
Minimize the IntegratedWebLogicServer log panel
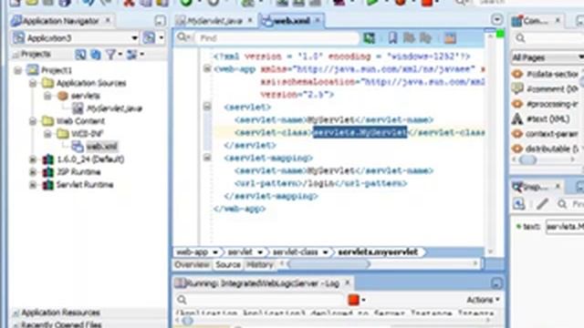tap(496, 283)
